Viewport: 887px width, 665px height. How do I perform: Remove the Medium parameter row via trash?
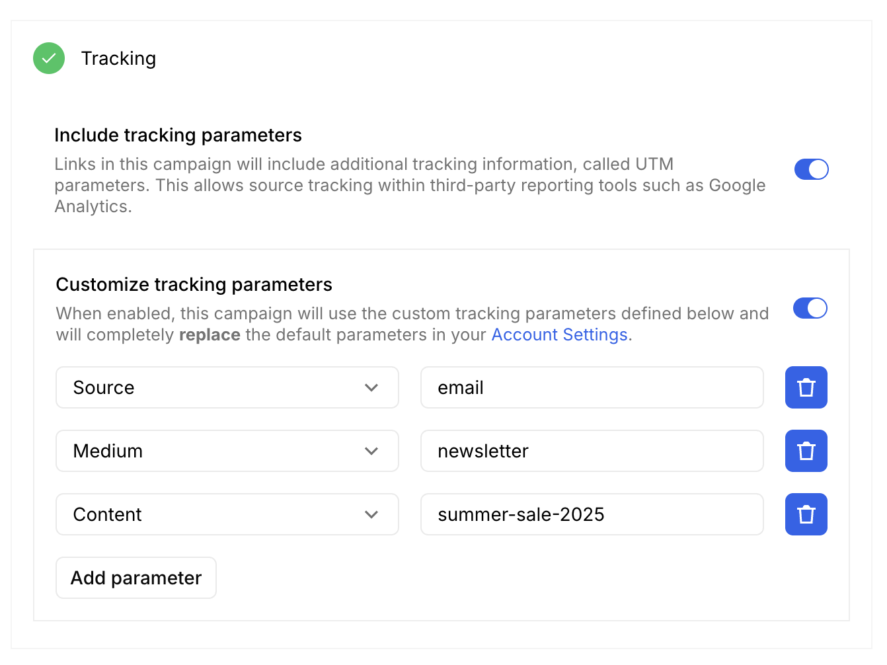point(806,451)
